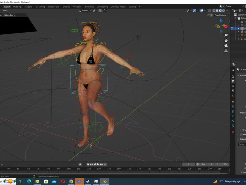The width and height of the screenshot is (246, 185).
Task: Open the Global transform orientation dropdown
Action: point(85,11)
